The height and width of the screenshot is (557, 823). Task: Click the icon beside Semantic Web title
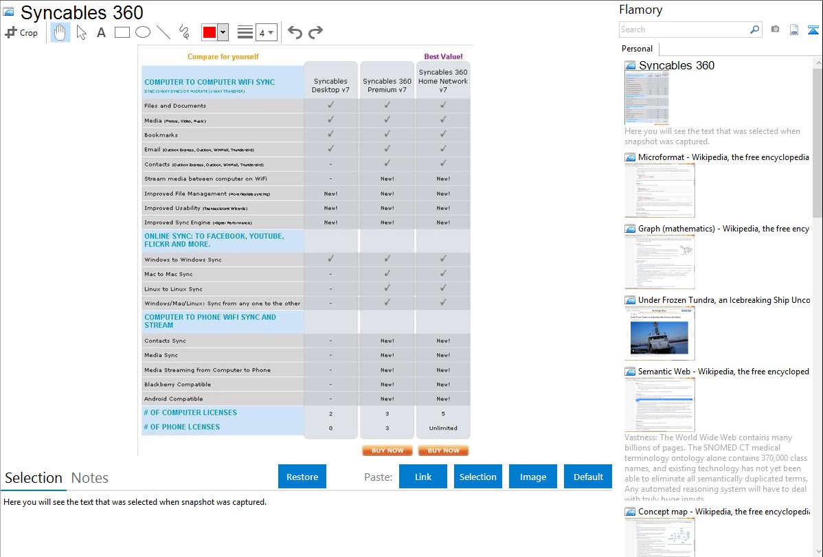630,372
